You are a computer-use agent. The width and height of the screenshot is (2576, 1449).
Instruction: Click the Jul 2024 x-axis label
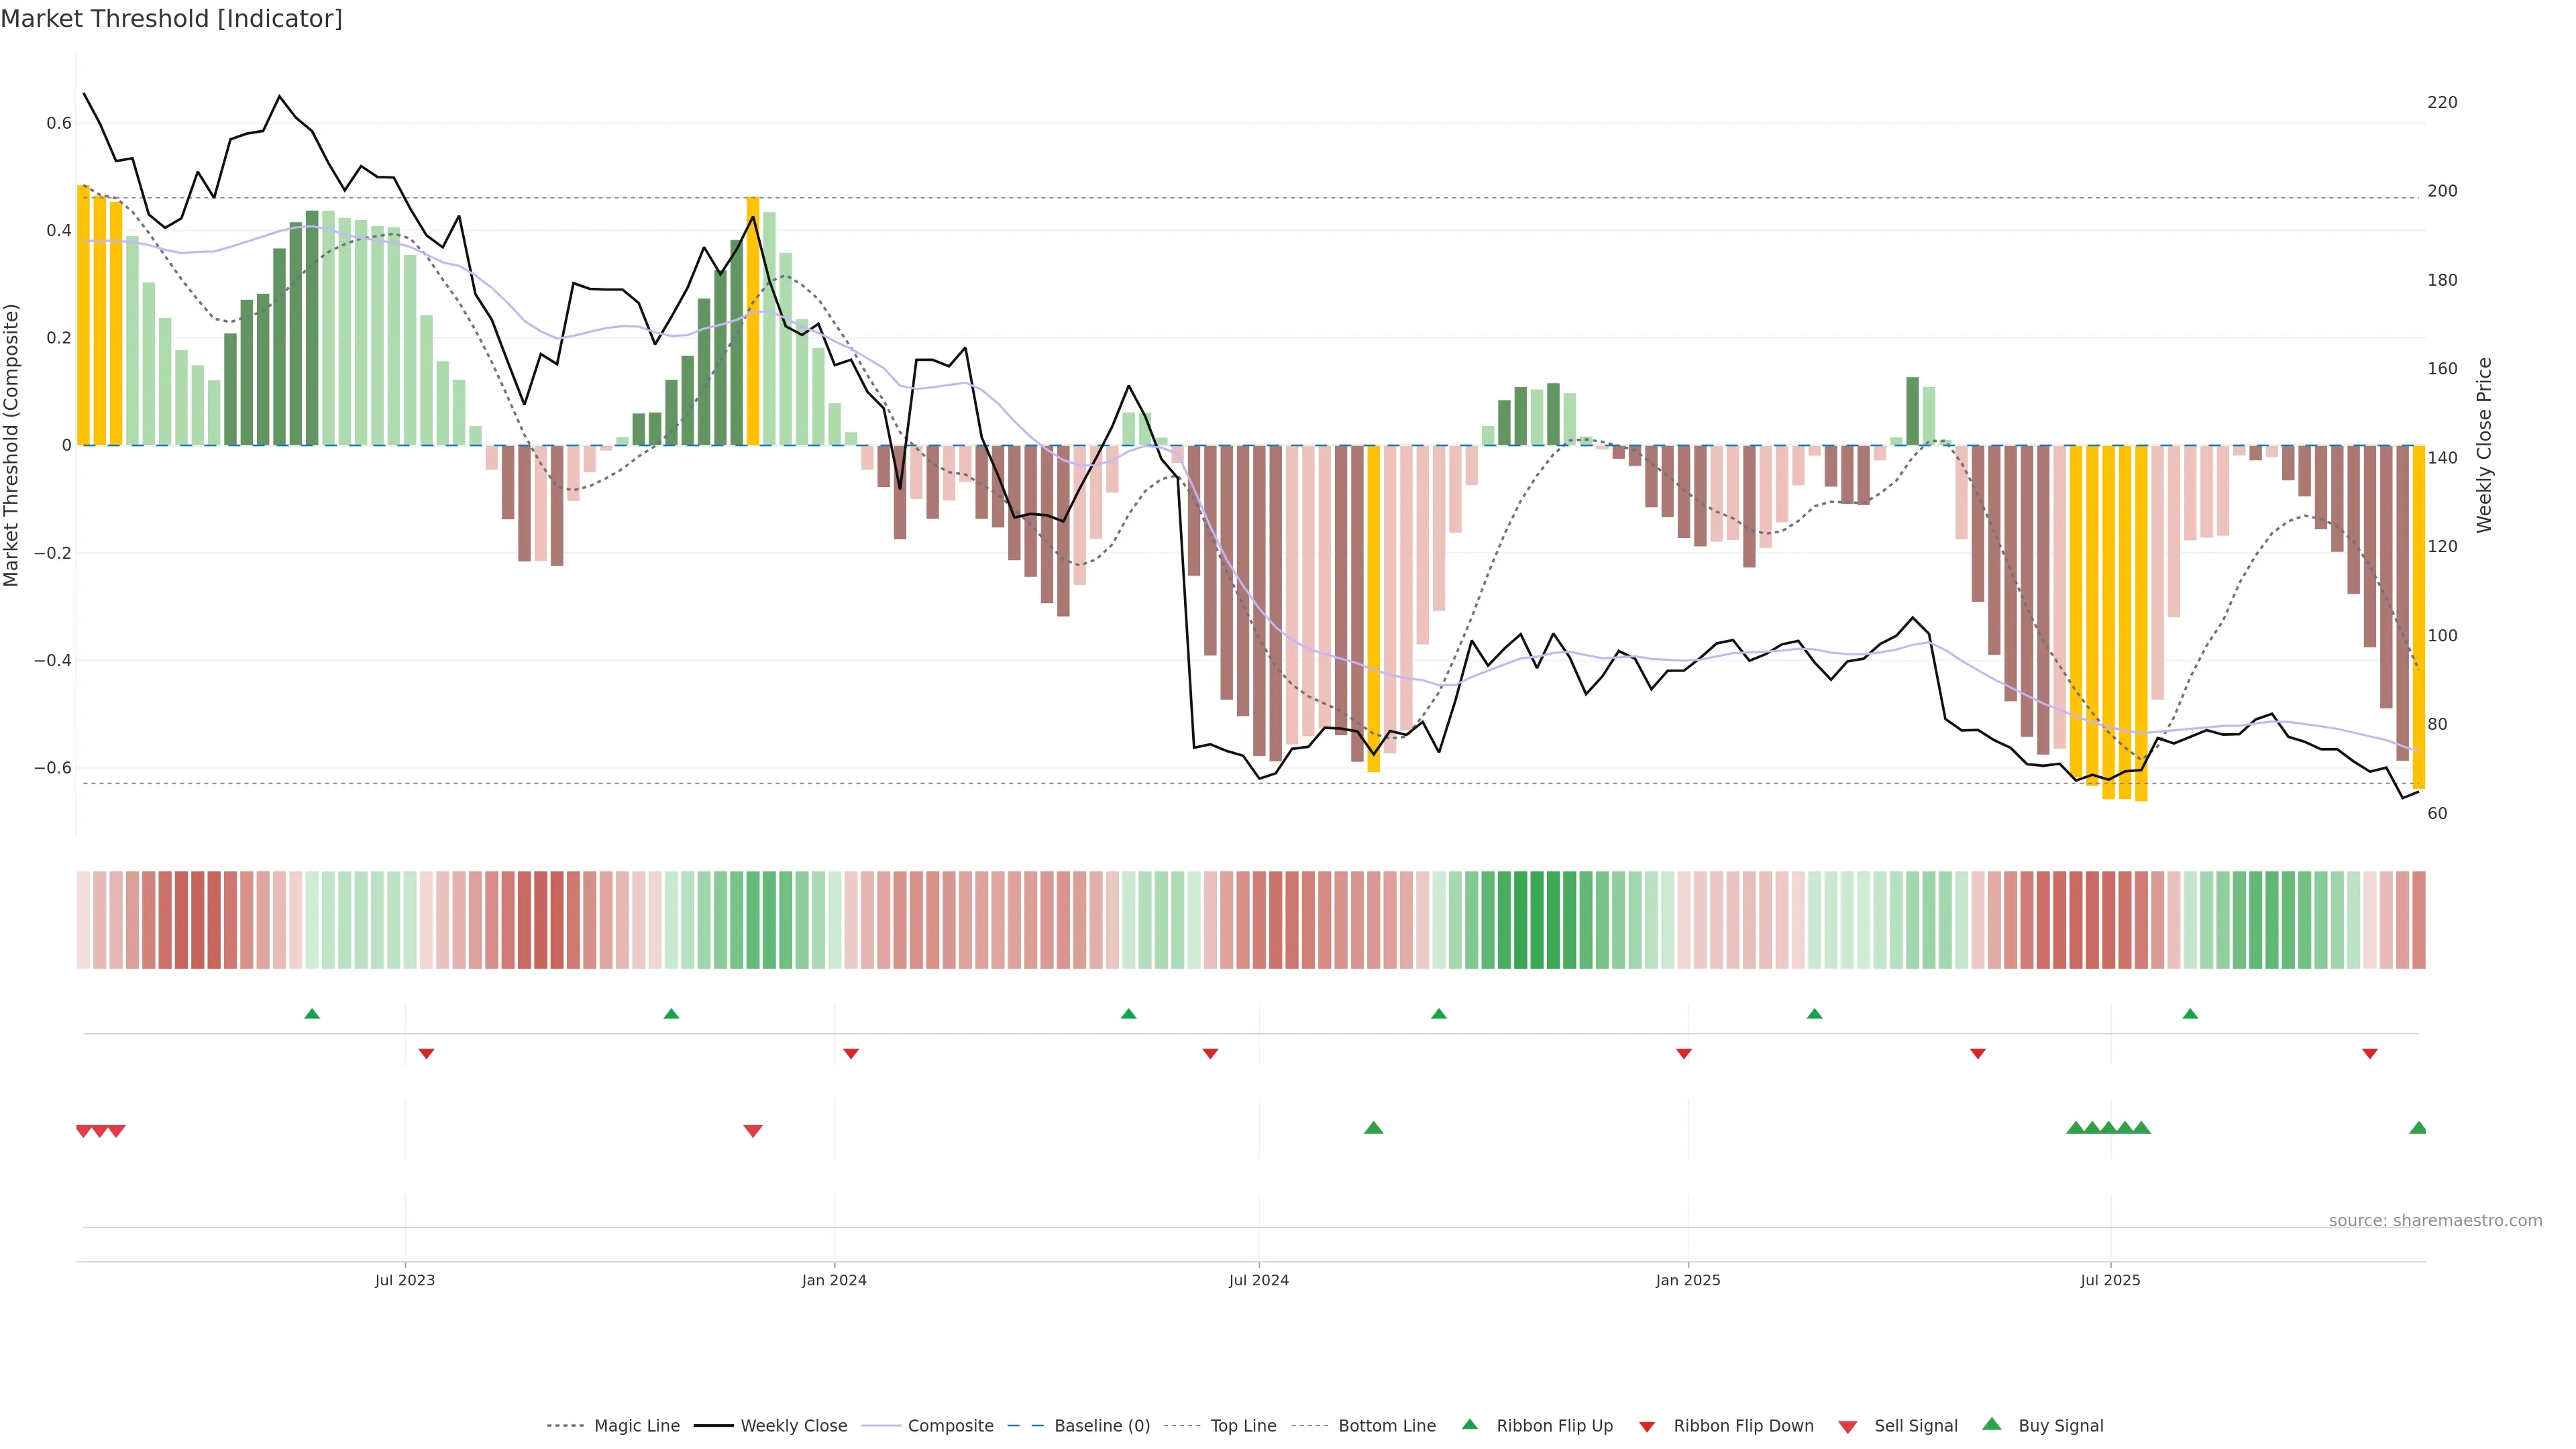[1258, 1280]
